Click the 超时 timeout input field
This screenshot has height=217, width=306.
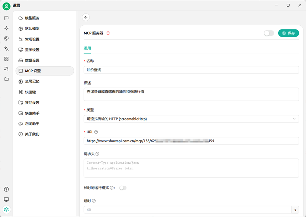pos(187,210)
